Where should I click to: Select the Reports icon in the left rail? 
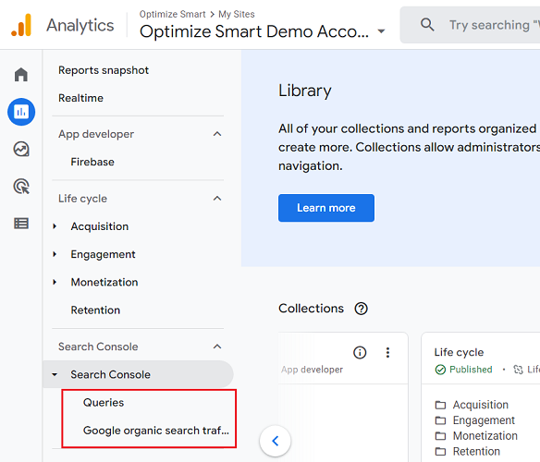point(21,112)
